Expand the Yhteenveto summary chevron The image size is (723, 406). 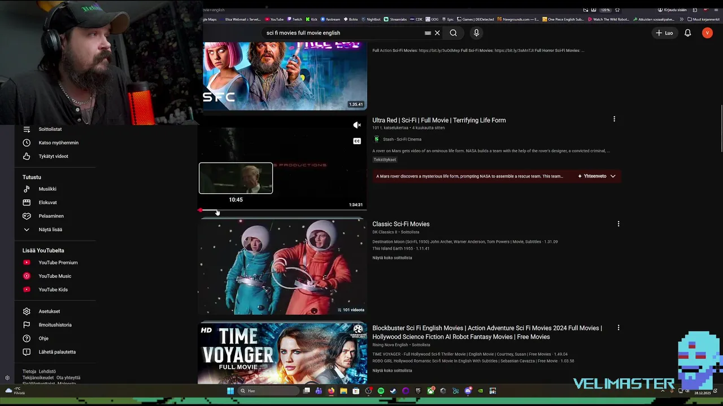click(613, 176)
